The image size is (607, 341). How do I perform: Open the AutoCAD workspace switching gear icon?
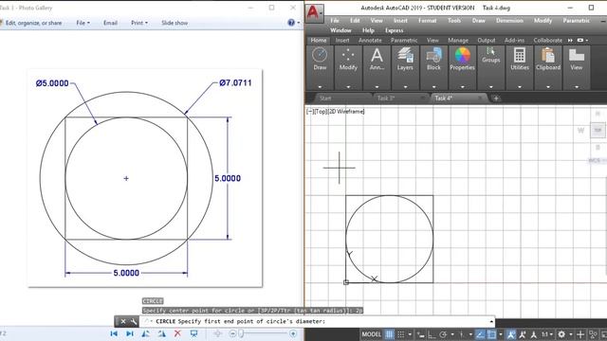point(561,334)
